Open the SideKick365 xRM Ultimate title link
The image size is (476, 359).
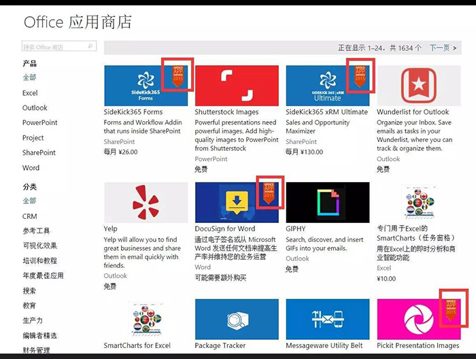tap(326, 112)
